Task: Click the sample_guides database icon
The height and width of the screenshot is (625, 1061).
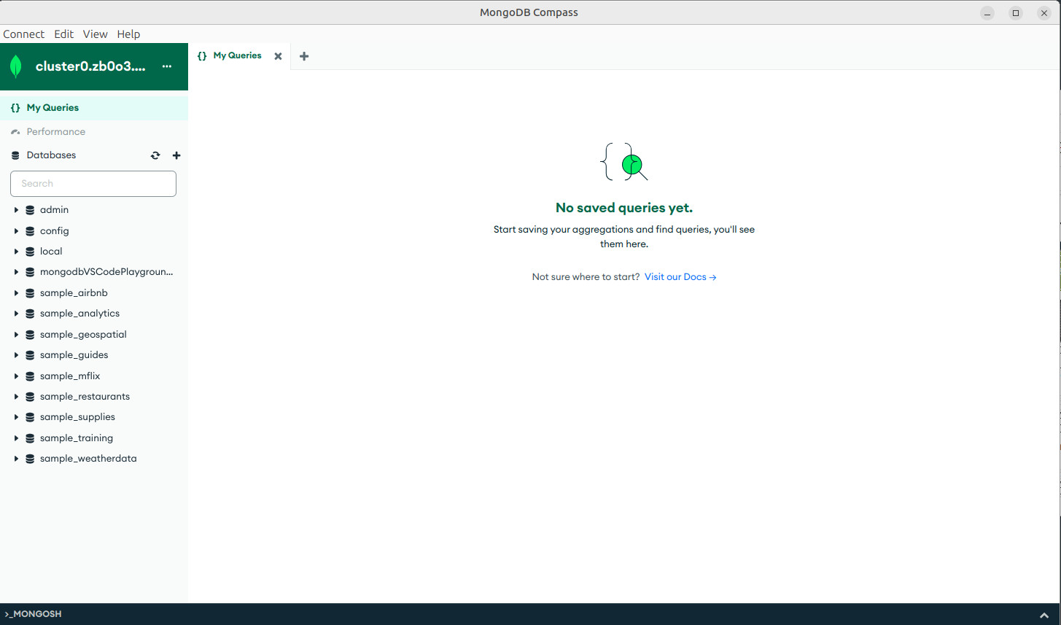Action: (x=30, y=355)
